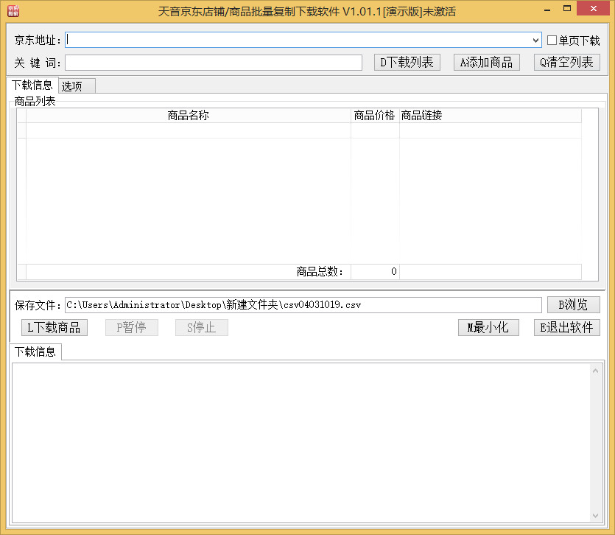Click the L下载商品 button
This screenshot has height=535, width=615.
(x=54, y=327)
